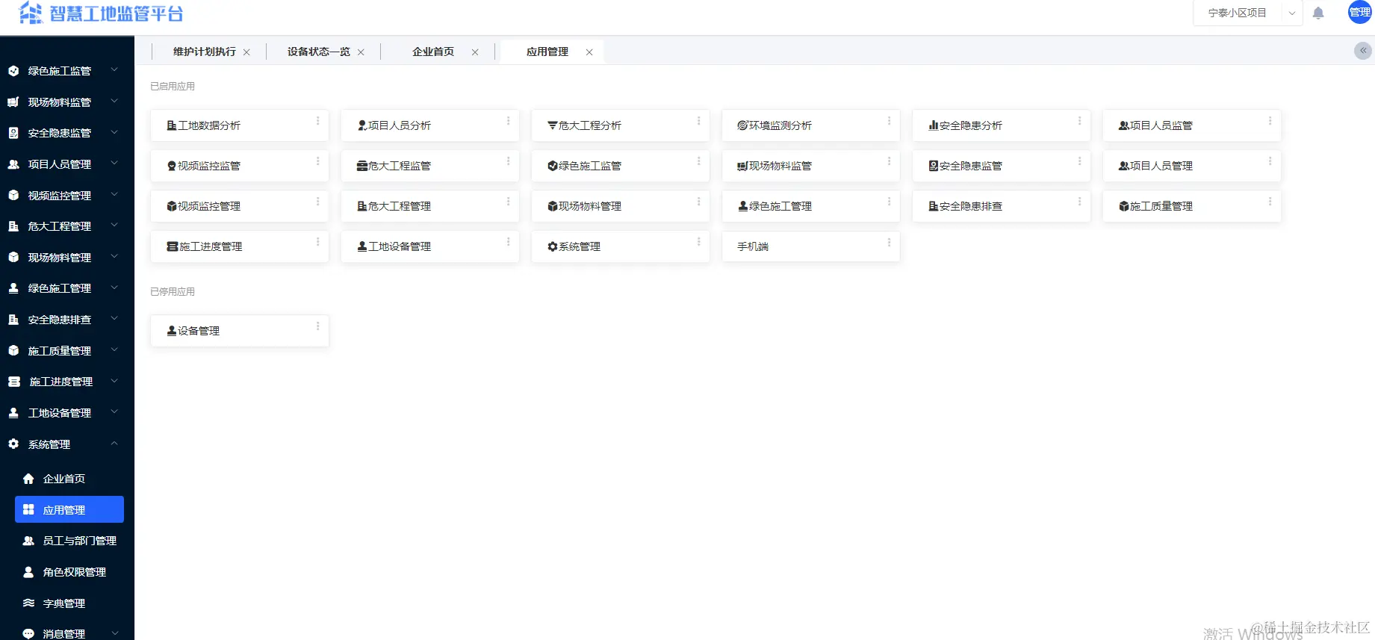The image size is (1375, 640).
Task: Open more options on 环境监测分析 card
Action: pyautogui.click(x=889, y=121)
